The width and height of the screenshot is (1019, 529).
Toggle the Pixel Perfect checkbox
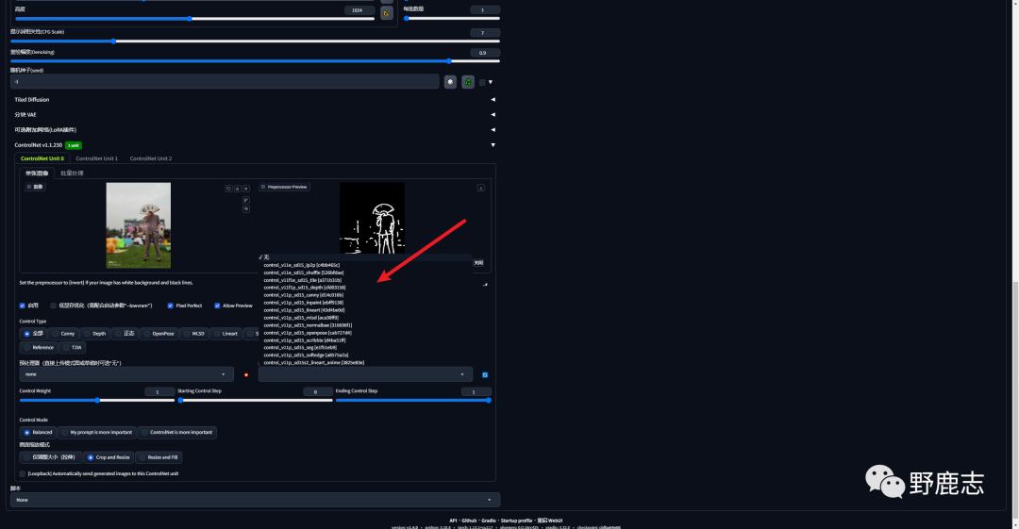170,306
